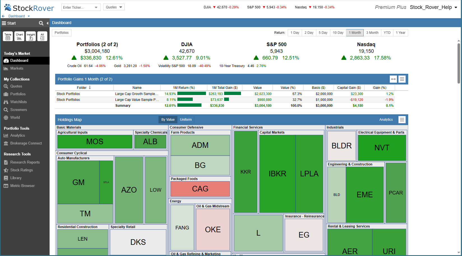
Task: Click the Portfolio Gains expand-width icon
Action: (393, 79)
